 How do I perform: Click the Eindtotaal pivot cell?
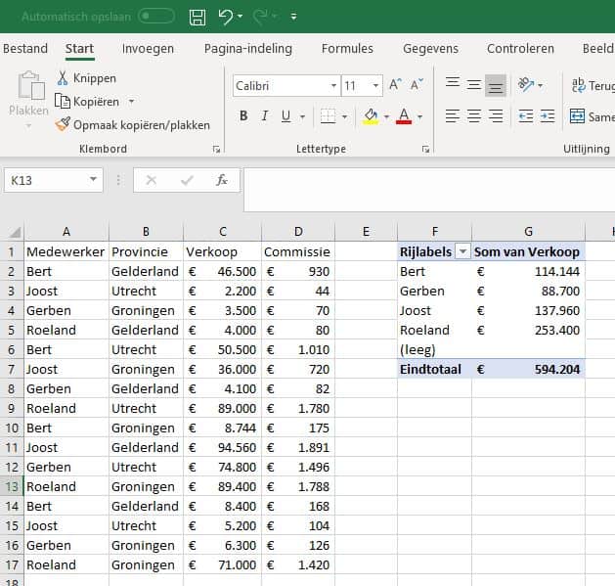[x=434, y=369]
